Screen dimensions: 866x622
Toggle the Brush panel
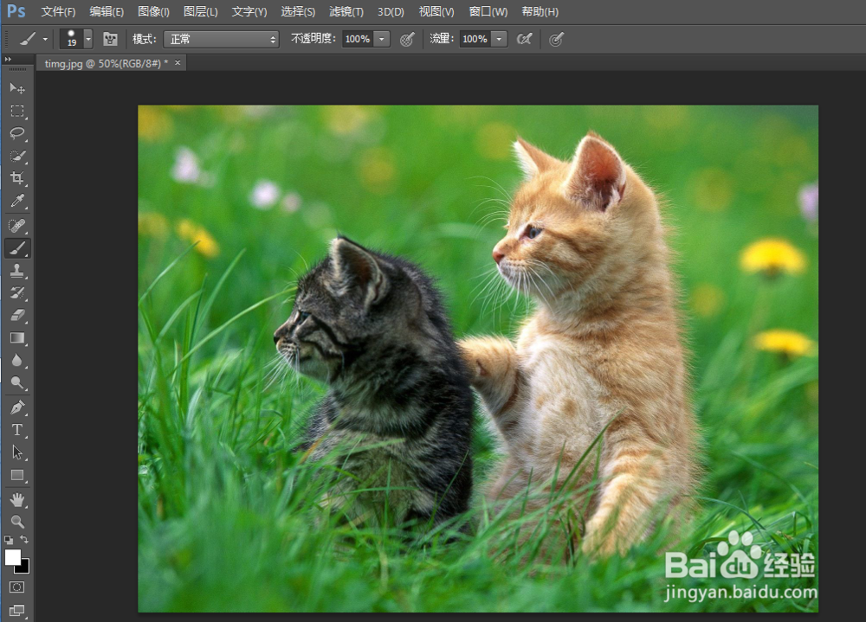111,39
